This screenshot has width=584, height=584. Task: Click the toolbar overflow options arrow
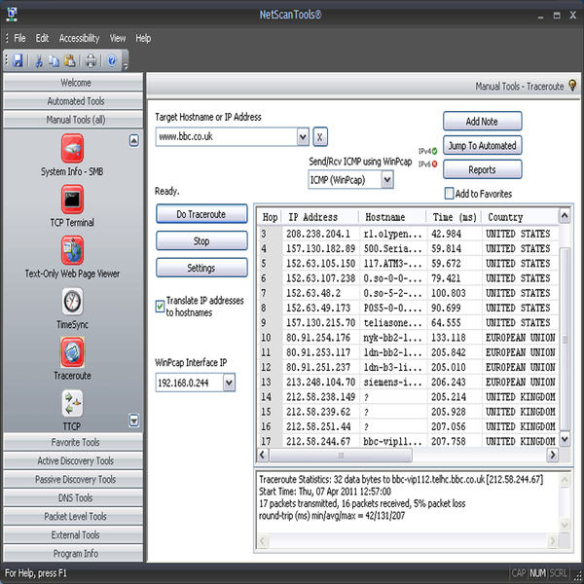[x=126, y=66]
